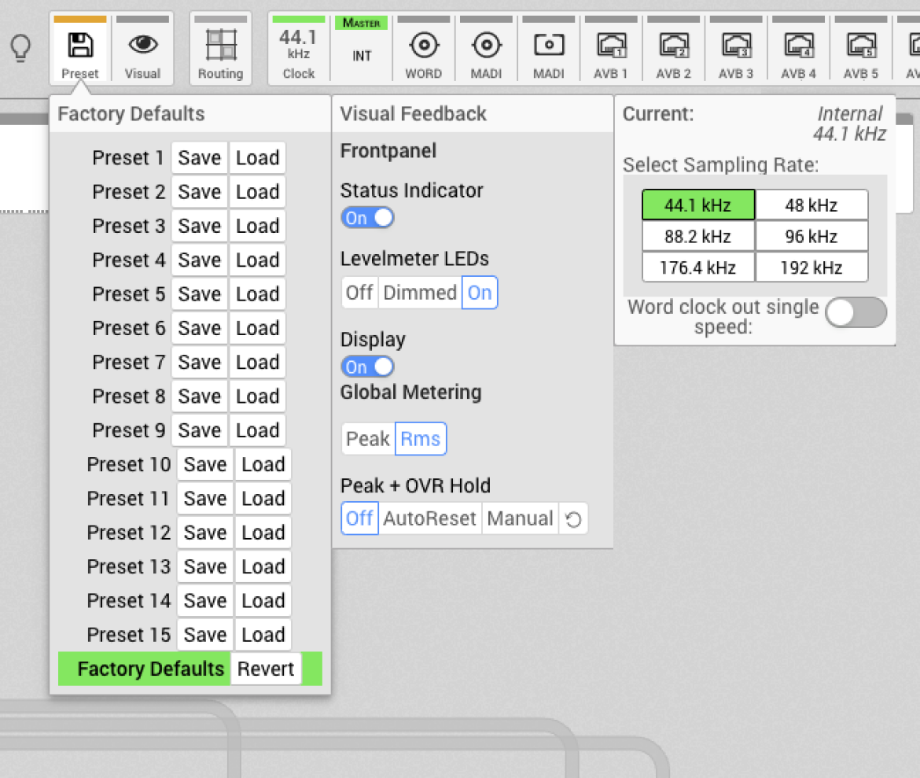The image size is (920, 778).
Task: Set Peak + OVR Hold to Manual
Action: [x=520, y=518]
